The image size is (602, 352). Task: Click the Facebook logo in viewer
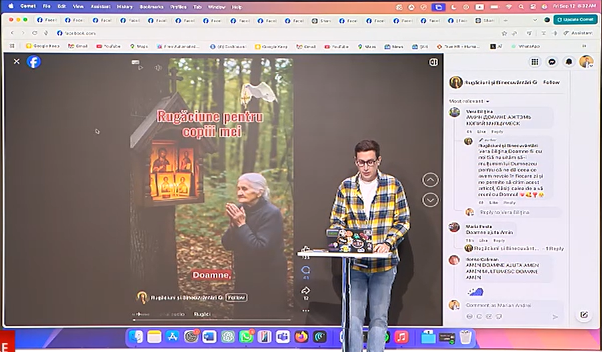[x=34, y=62]
